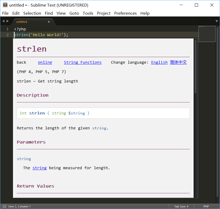Click the Description section heading

click(32, 95)
